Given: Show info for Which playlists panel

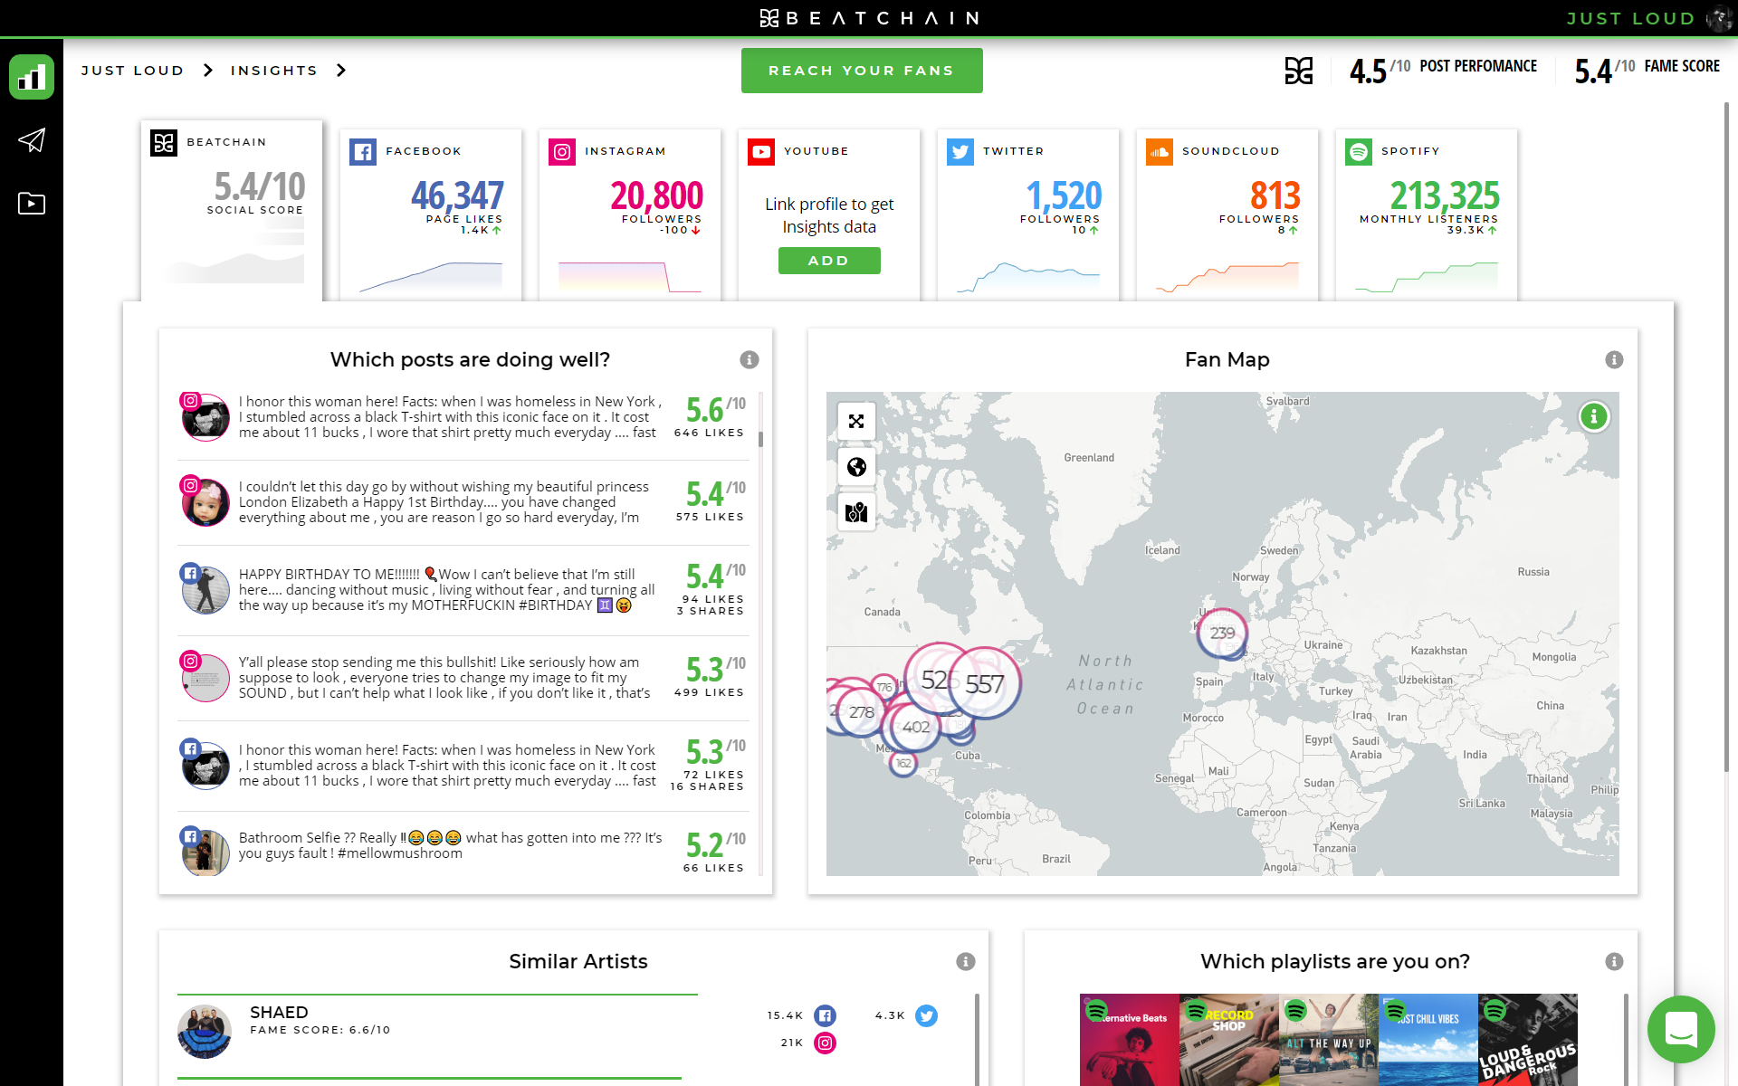Looking at the screenshot, I should point(1614,961).
